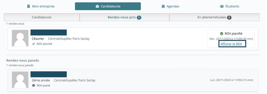Screen dimensions: 267x94
Task: Switch to the Candidatures sub-tab
Action: [42, 17]
